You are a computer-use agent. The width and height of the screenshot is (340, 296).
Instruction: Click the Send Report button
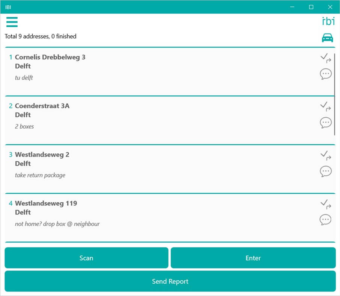(x=170, y=281)
